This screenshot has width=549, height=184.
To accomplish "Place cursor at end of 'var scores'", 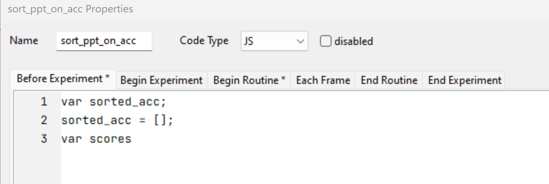I will tap(131, 139).
